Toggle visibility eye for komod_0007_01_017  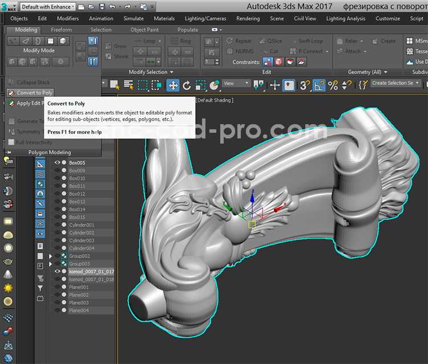click(57, 271)
